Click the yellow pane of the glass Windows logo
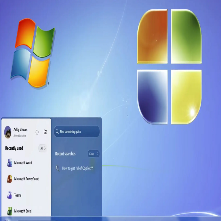The image size is (221, 221). click(186, 97)
